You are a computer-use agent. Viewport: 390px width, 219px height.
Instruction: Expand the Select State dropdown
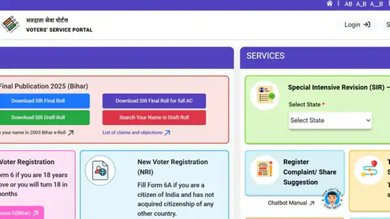coord(330,120)
